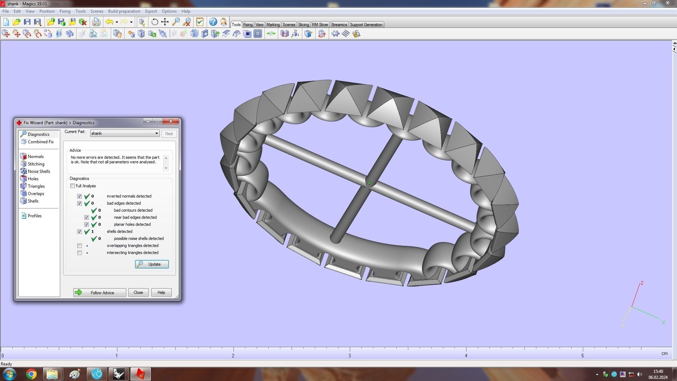Click the Follow Advice button
The height and width of the screenshot is (381, 677).
pyautogui.click(x=99, y=292)
